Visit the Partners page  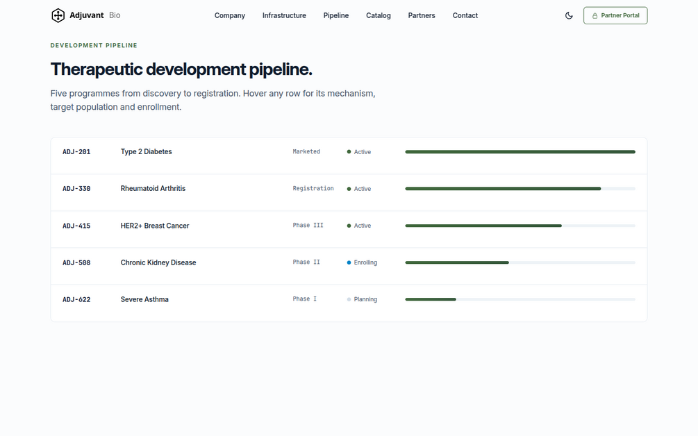pyautogui.click(x=422, y=15)
